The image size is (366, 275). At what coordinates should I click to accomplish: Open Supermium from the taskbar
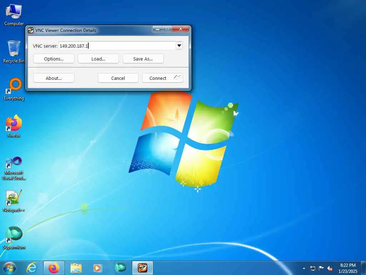click(x=120, y=268)
